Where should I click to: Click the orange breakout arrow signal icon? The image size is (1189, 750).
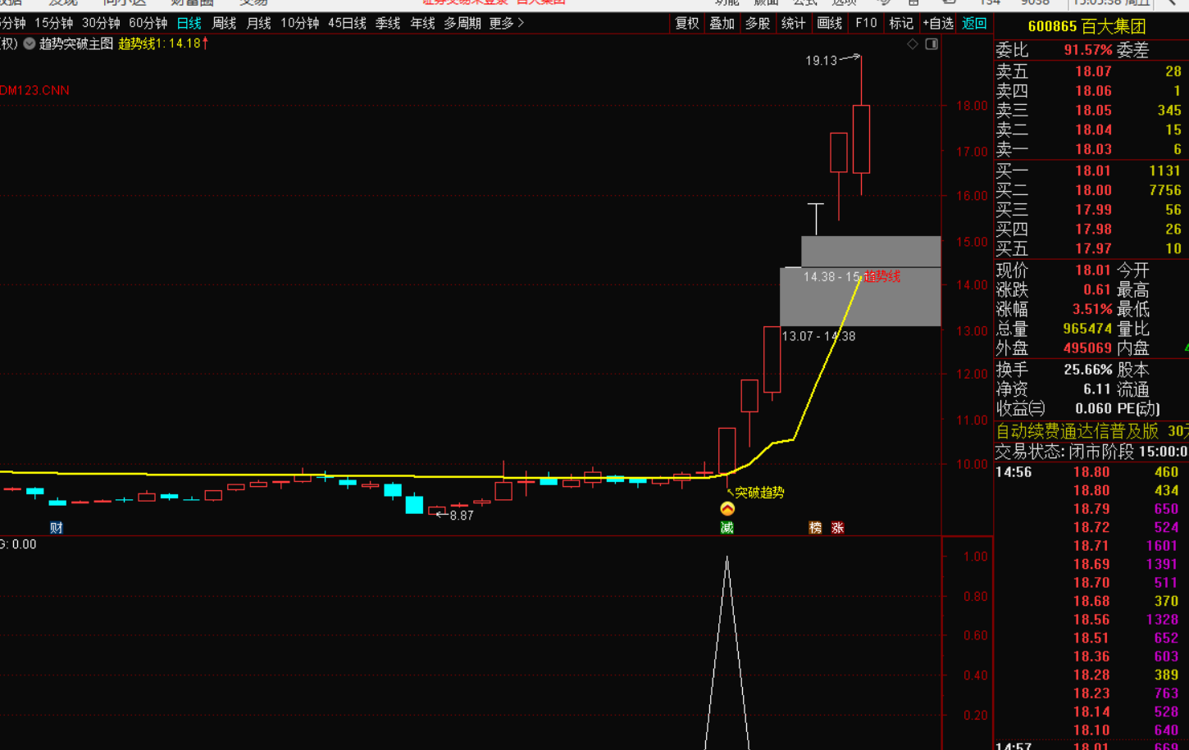coord(727,509)
